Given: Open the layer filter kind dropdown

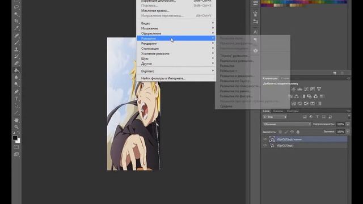Looking at the screenshot, I should tap(275, 117).
